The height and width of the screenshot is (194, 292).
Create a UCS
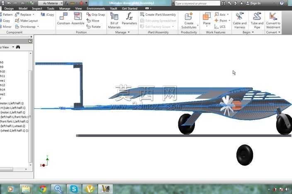[220, 27]
